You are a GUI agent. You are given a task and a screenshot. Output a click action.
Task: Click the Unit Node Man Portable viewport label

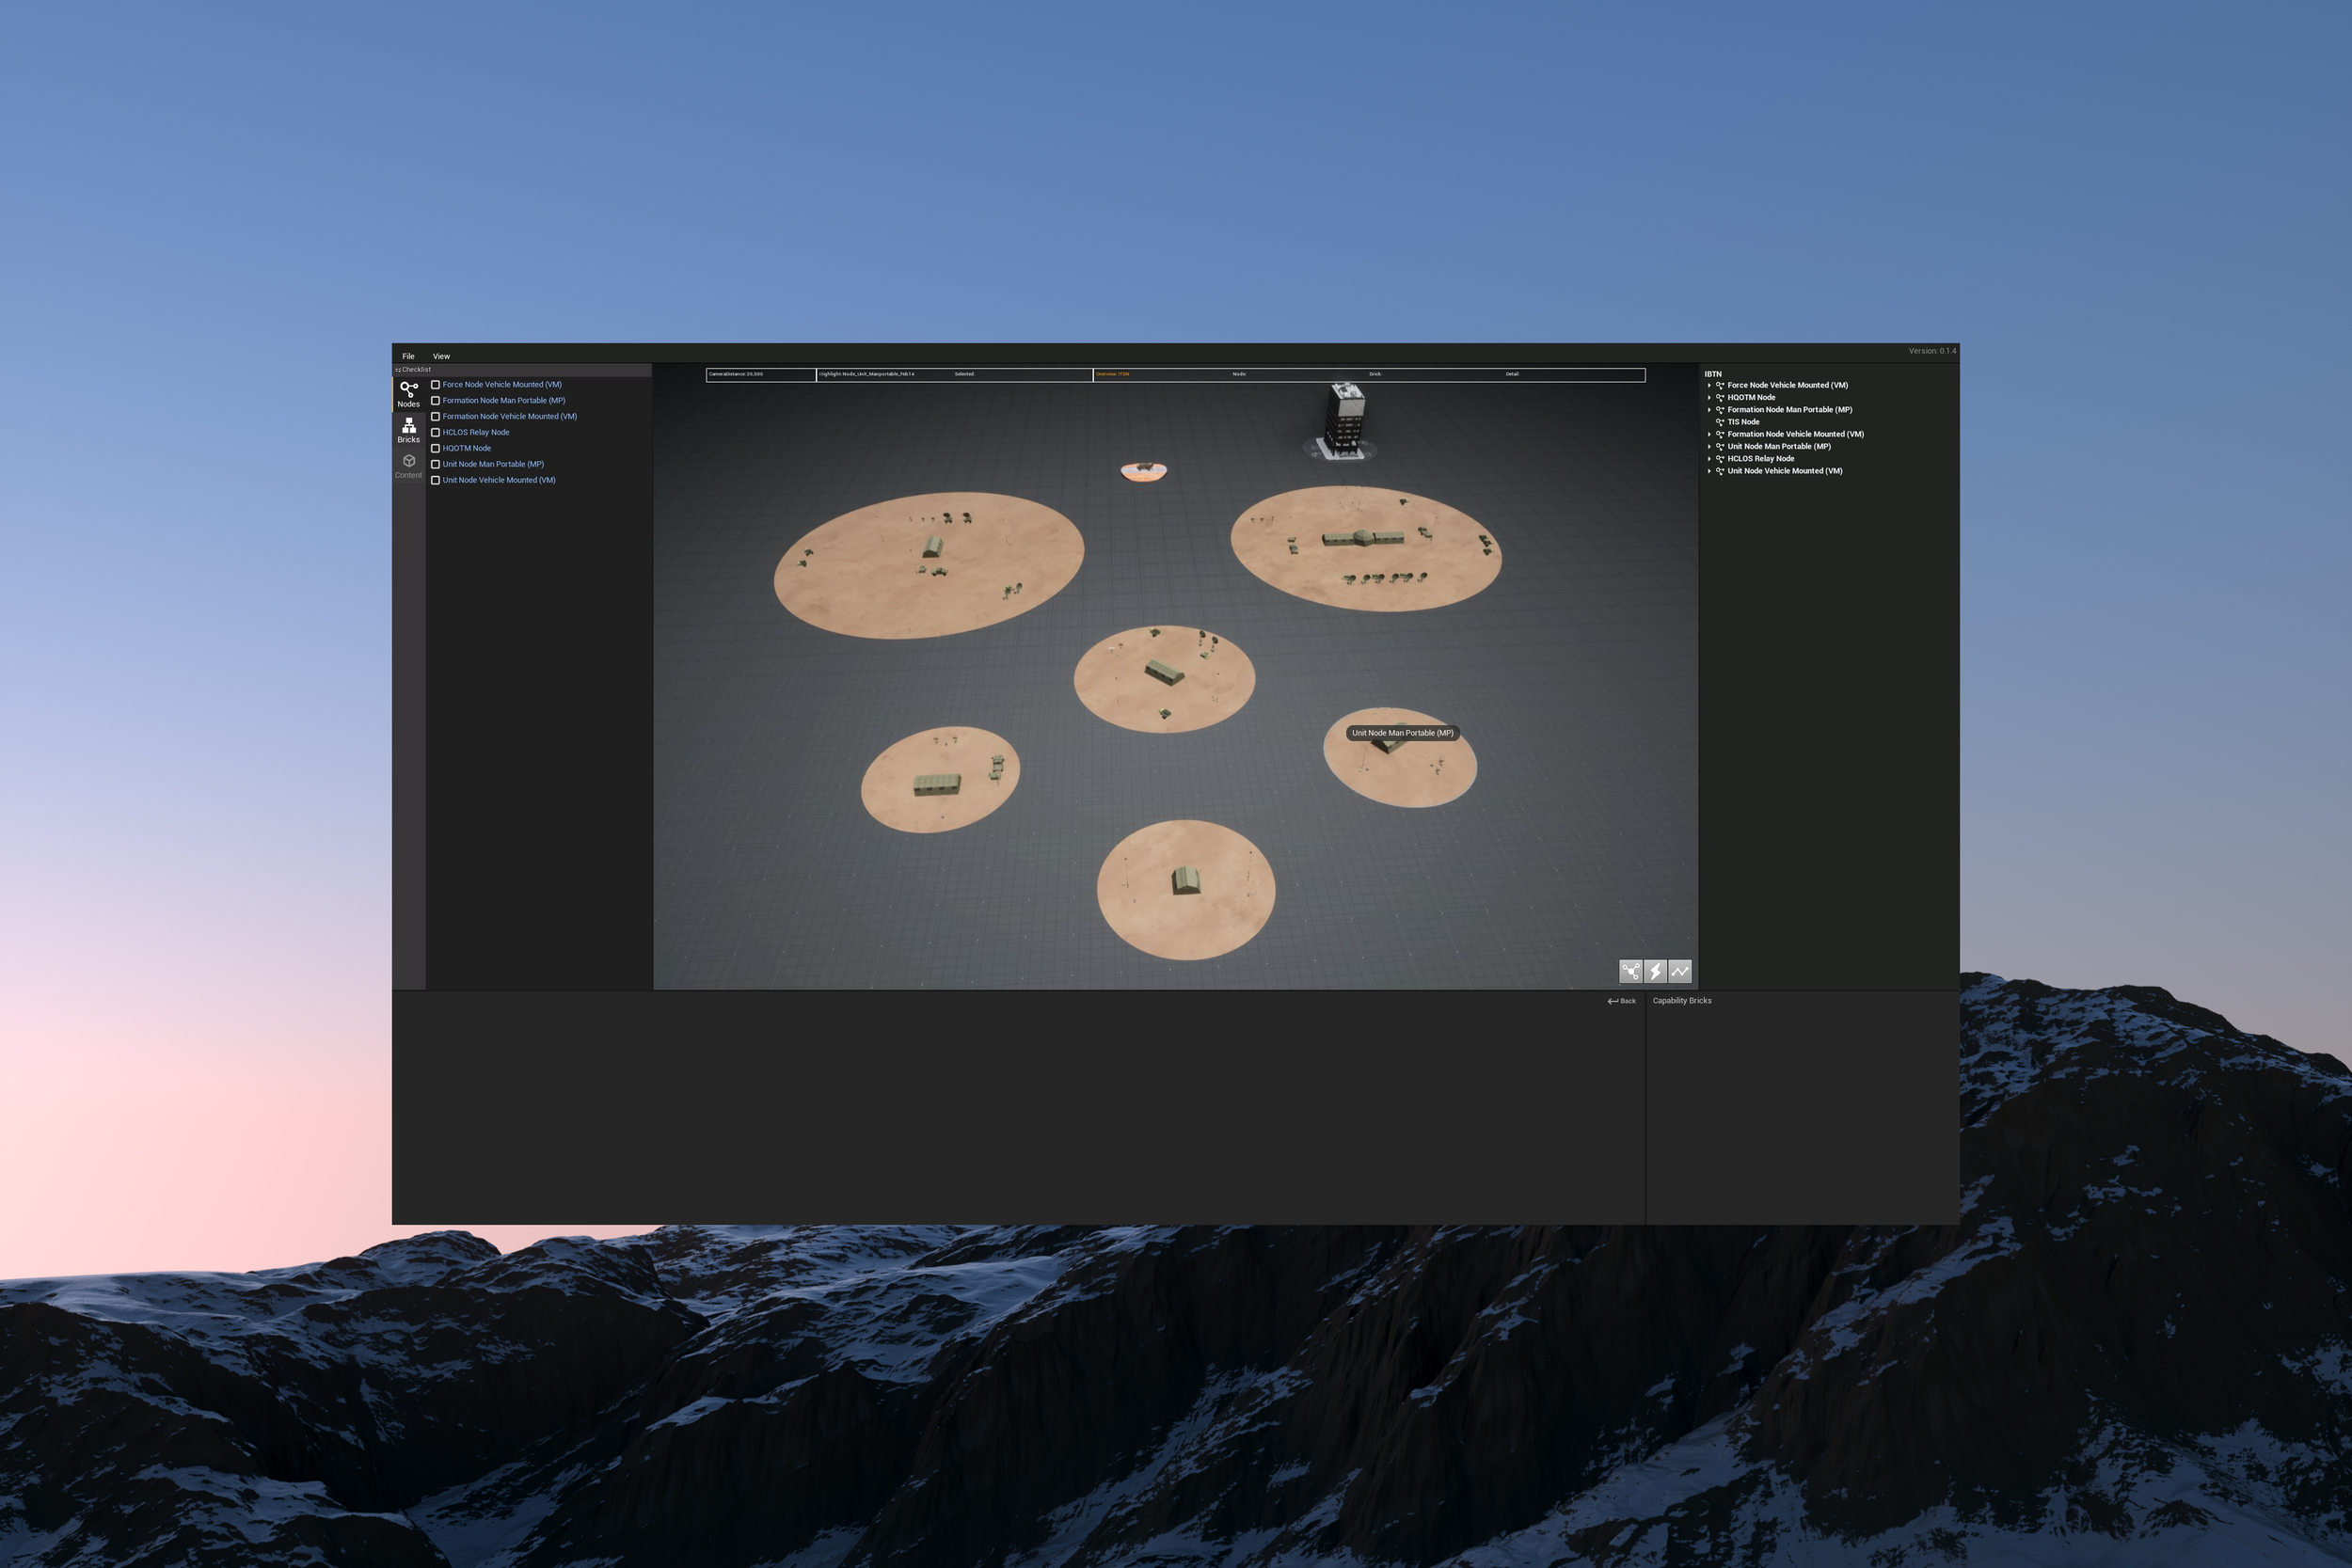coord(1402,733)
